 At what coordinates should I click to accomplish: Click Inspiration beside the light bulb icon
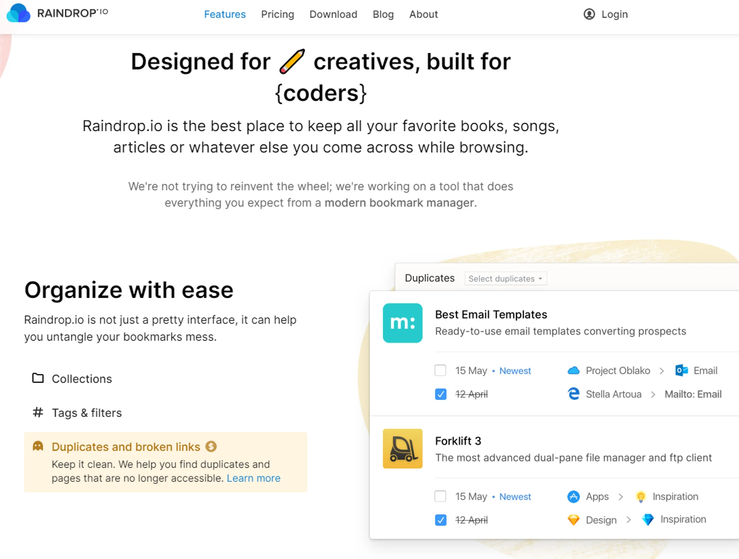[675, 497]
